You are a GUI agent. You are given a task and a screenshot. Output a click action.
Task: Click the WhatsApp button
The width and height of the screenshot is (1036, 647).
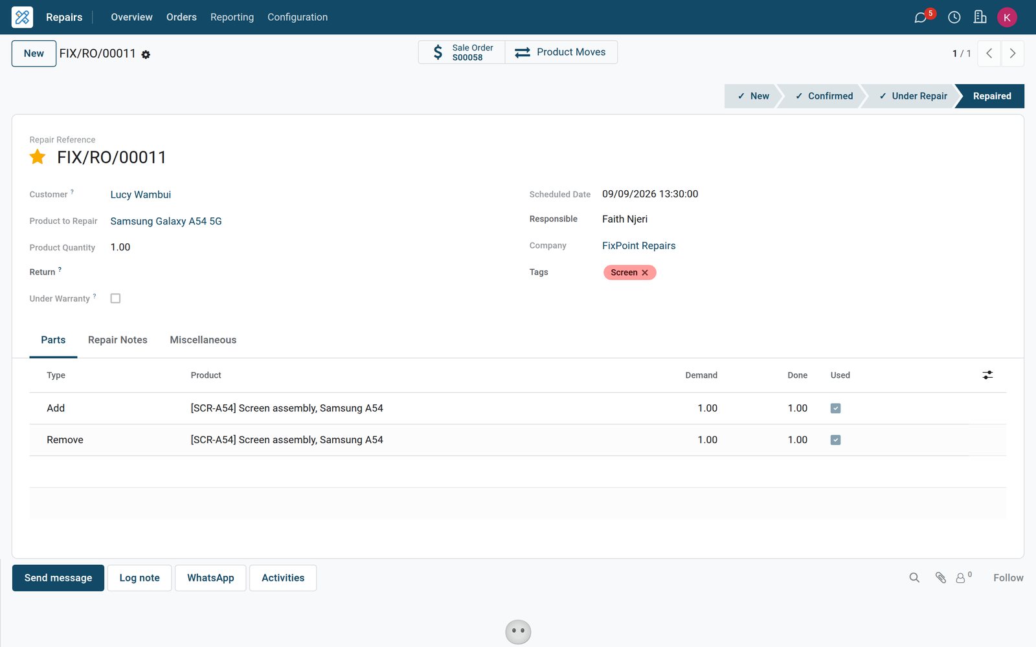click(x=210, y=578)
